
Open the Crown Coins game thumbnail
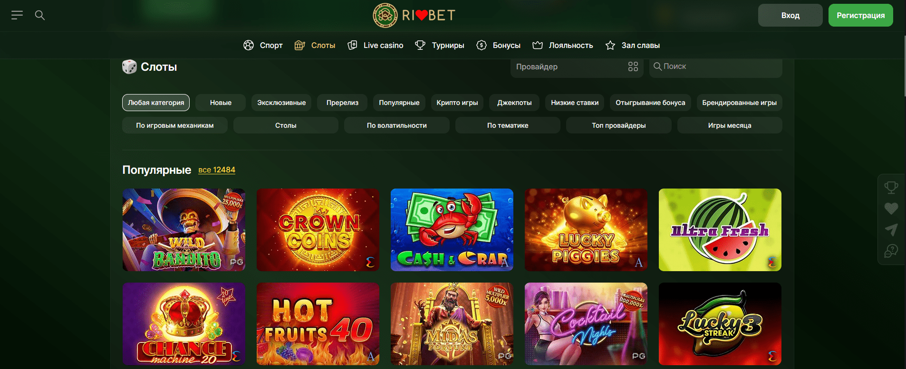[x=318, y=230]
